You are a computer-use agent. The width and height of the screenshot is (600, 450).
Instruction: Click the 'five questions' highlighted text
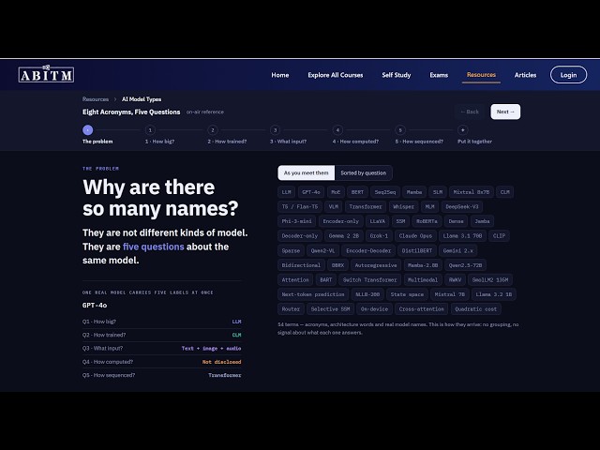[154, 247]
